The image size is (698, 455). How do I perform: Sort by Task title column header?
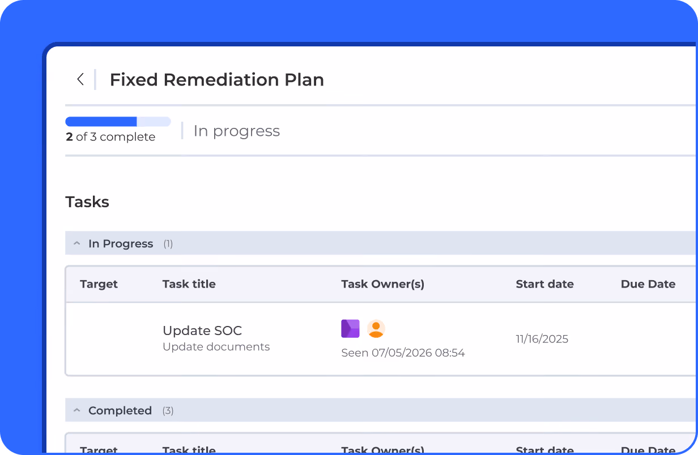[189, 284]
